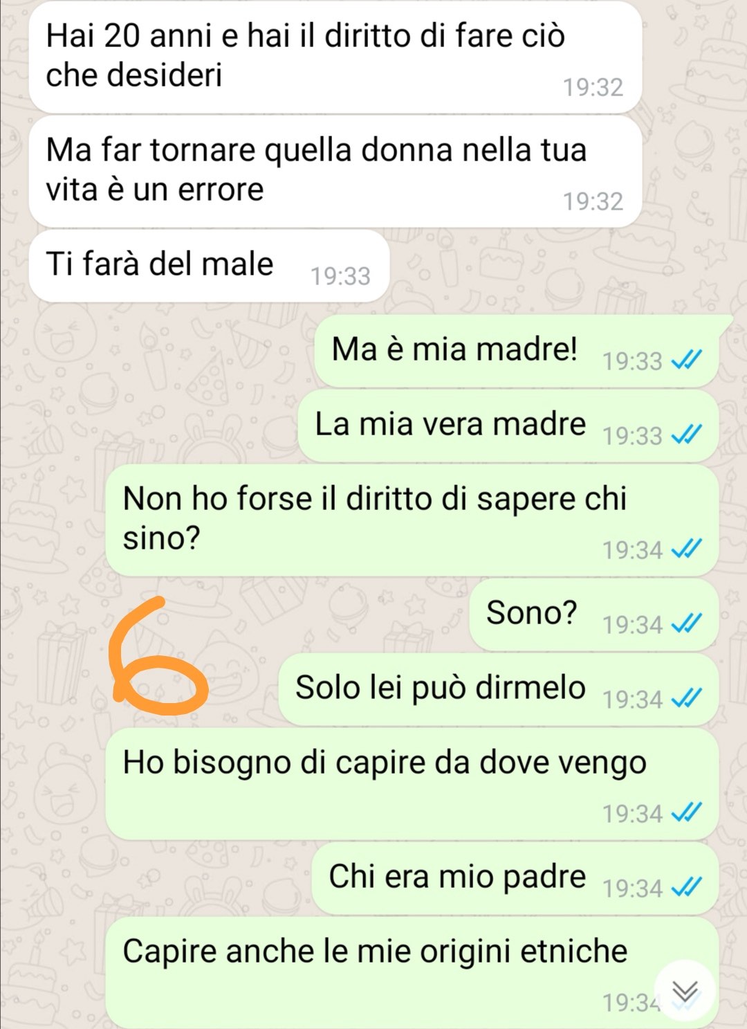Viewport: 747px width, 1029px height.
Task: Tap read ticks on the 'Sono?' message
Action: 687,624
